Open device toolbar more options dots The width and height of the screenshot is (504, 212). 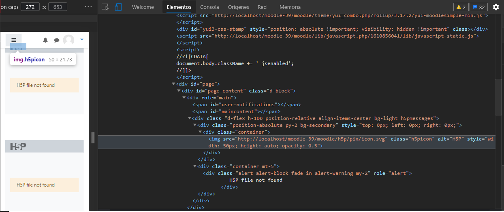click(88, 7)
